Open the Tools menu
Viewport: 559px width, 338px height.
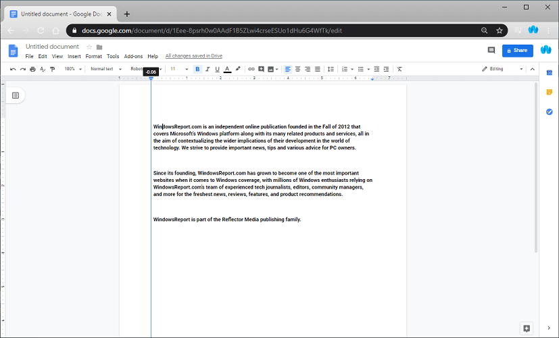pos(113,56)
